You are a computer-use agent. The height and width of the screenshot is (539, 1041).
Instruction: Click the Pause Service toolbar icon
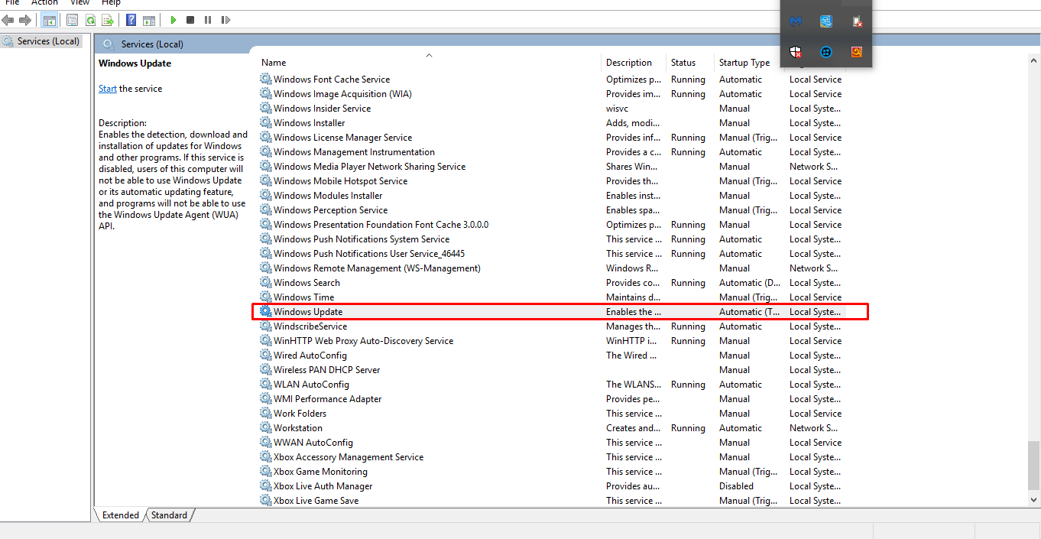click(208, 20)
